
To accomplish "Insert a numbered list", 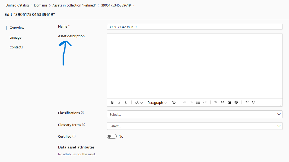I will pyautogui.click(x=205, y=103).
